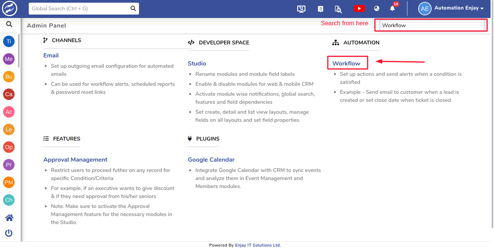Expand the Automation Enjay user menu

click(459, 8)
